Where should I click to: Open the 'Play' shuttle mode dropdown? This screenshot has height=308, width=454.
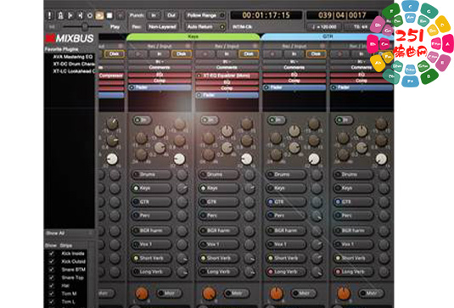pos(115,26)
